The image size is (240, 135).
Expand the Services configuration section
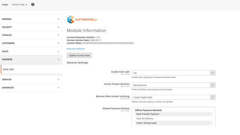pyautogui.click(x=31, y=79)
